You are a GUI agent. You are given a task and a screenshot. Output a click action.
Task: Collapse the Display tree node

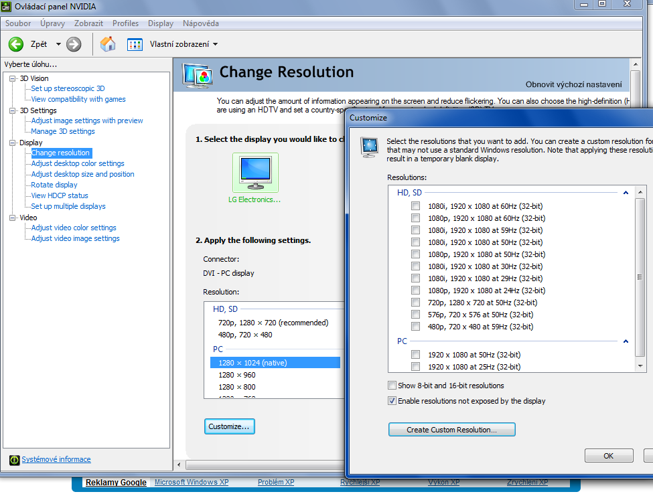pyautogui.click(x=13, y=143)
